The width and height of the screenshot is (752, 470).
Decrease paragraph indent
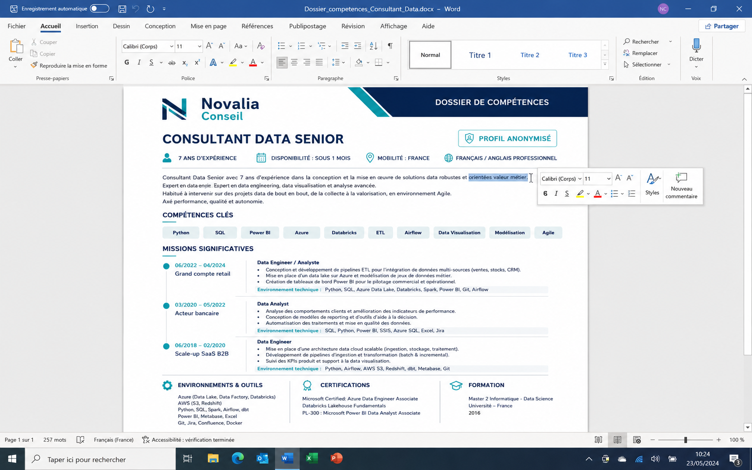[x=345, y=46]
